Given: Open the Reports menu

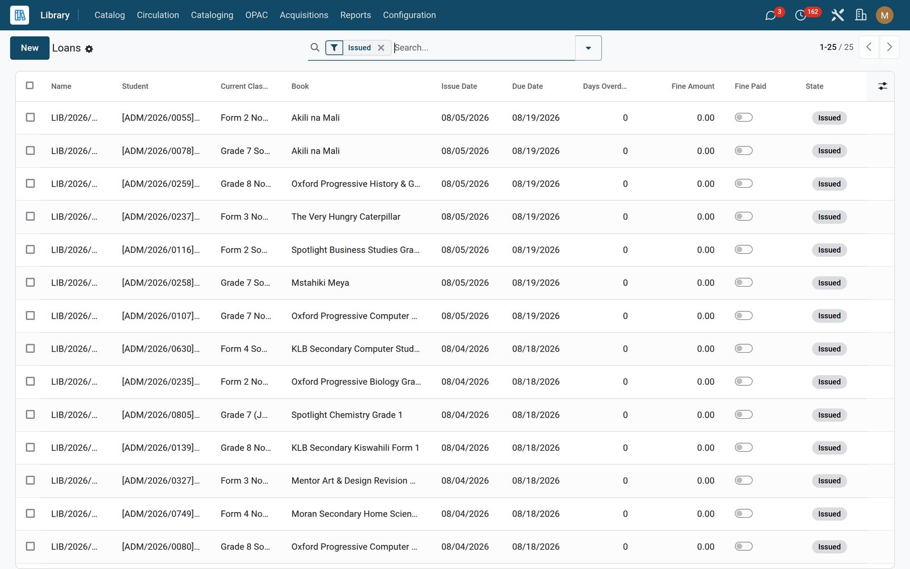Looking at the screenshot, I should click(x=355, y=15).
